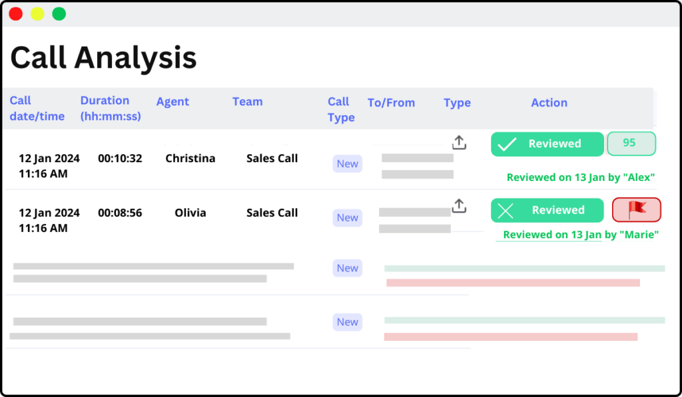Mark Christina's call as Reviewed

click(x=547, y=144)
